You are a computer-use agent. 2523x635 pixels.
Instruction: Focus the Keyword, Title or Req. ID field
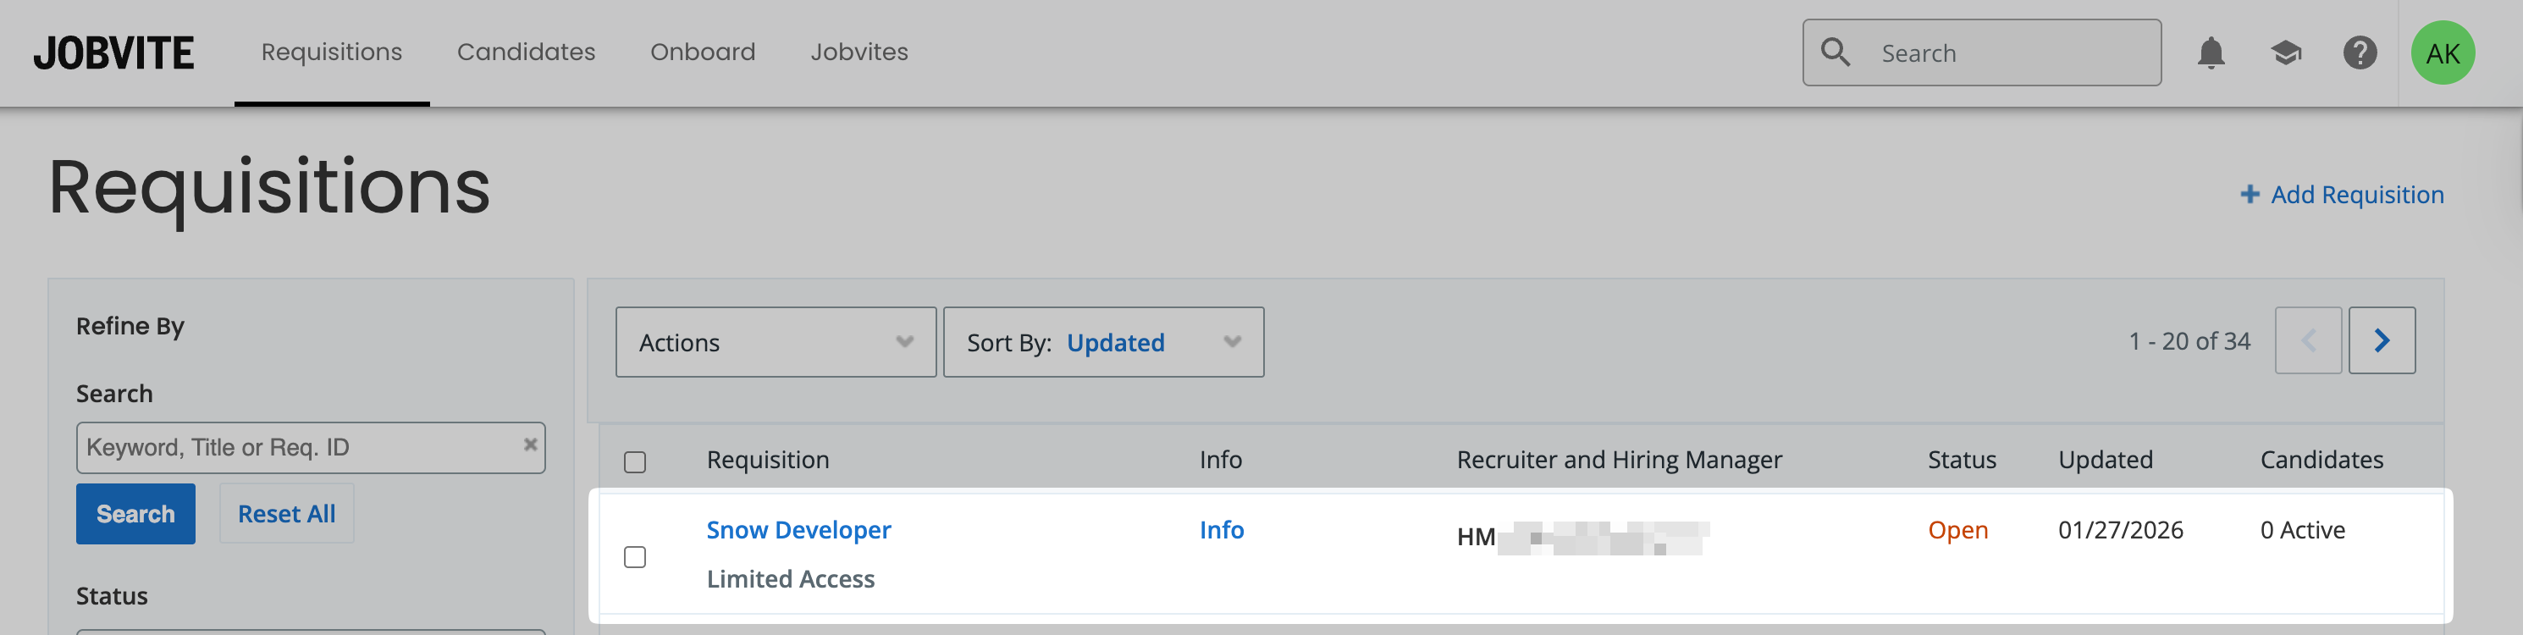coord(299,448)
